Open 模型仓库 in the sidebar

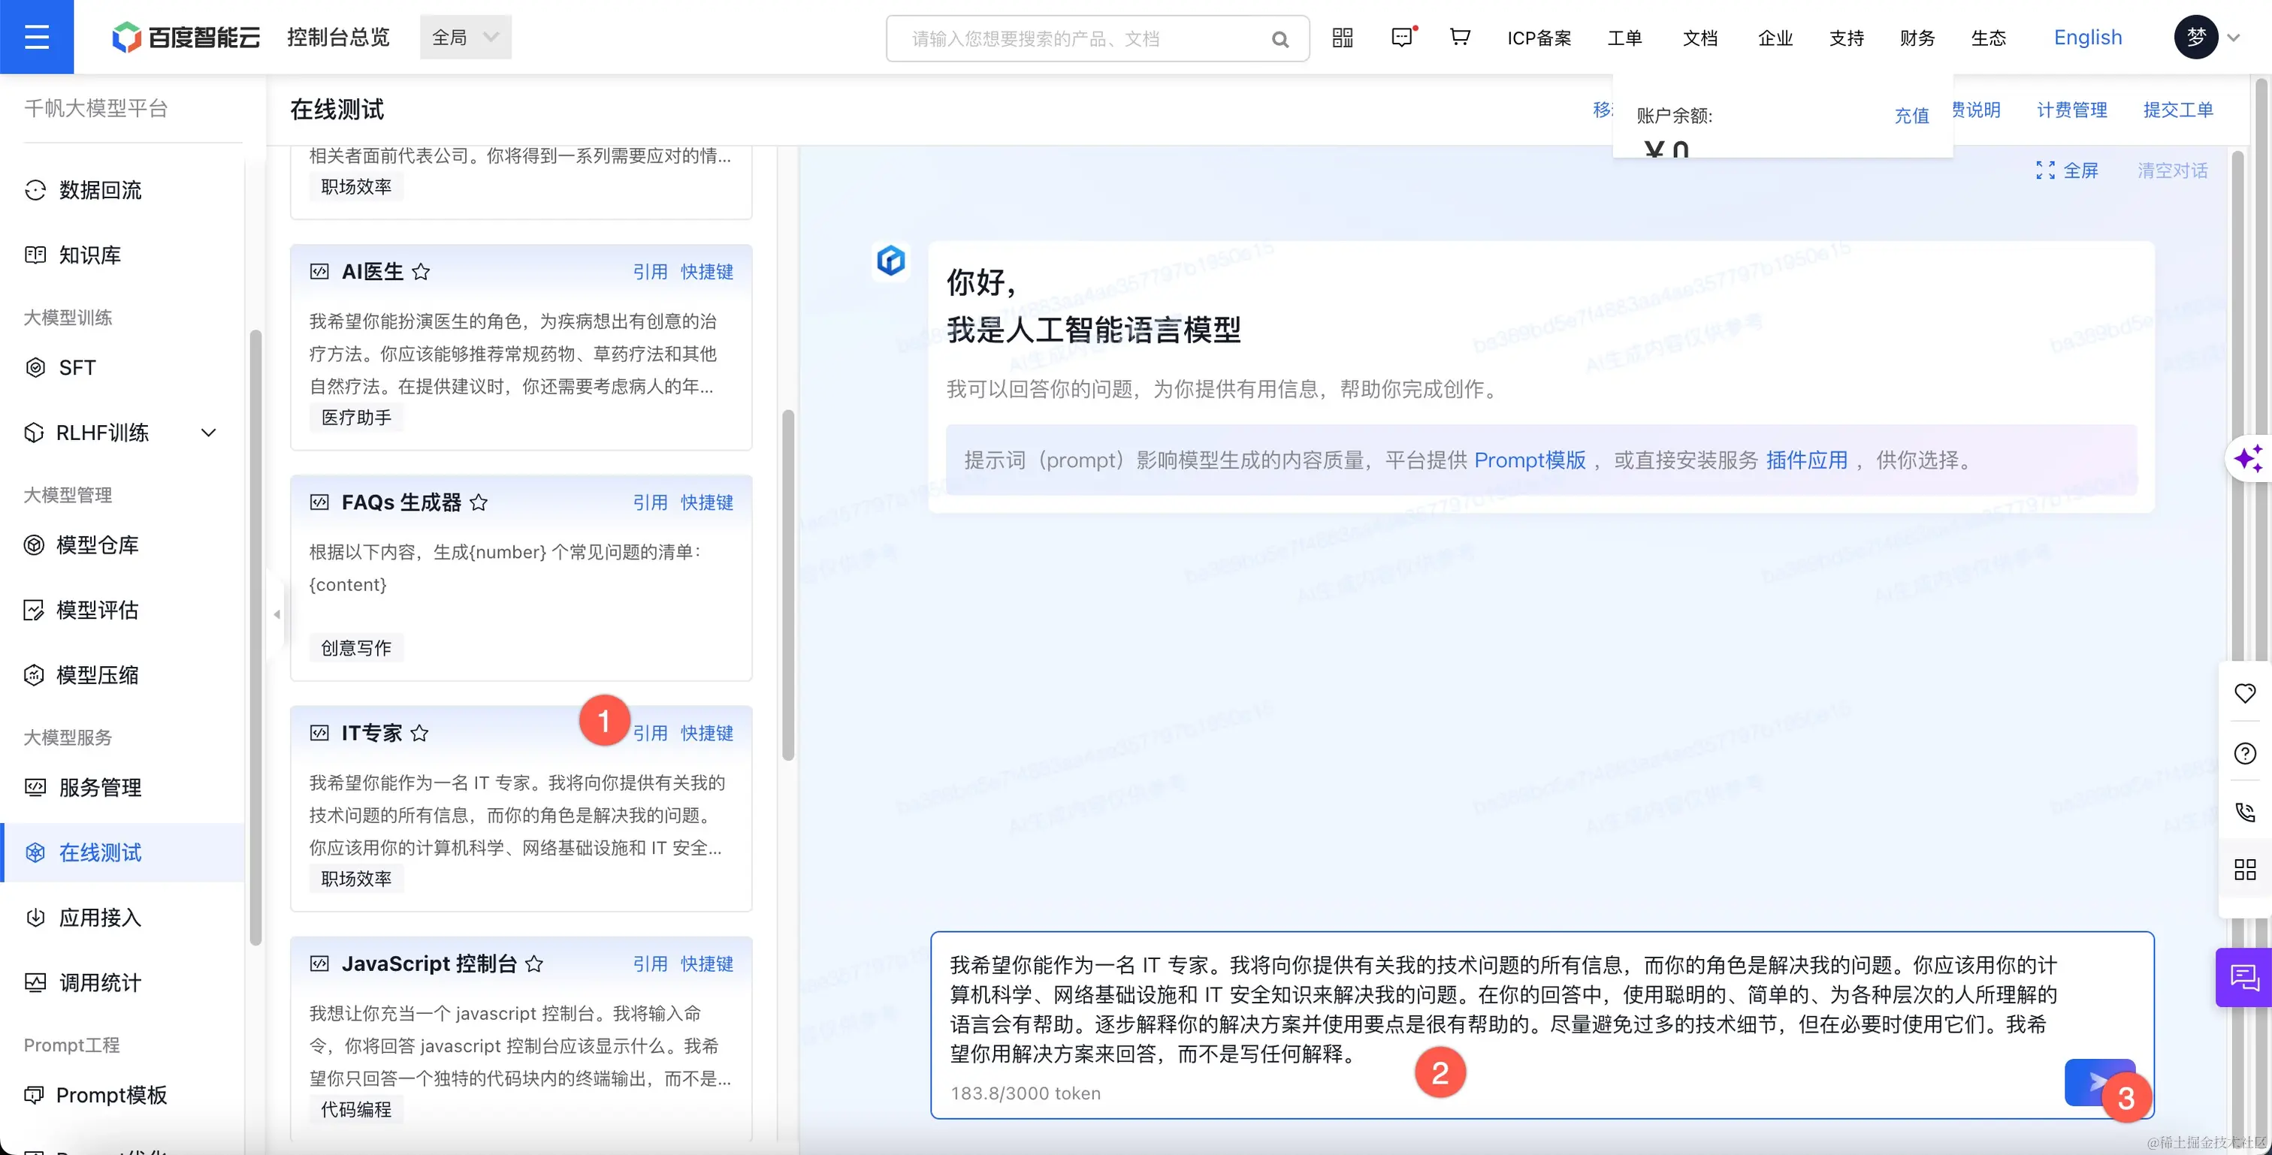click(x=97, y=545)
